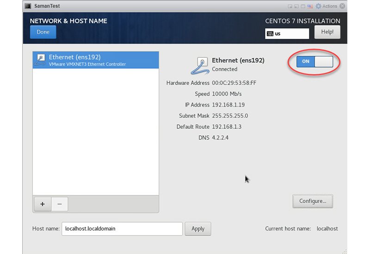Close the SamanTest console window
The height and width of the screenshot is (254, 370).
[x=342, y=6]
